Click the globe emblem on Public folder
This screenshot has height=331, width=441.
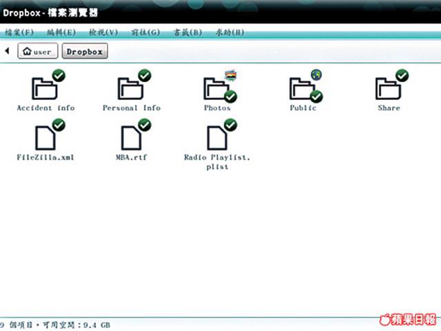tap(316, 75)
